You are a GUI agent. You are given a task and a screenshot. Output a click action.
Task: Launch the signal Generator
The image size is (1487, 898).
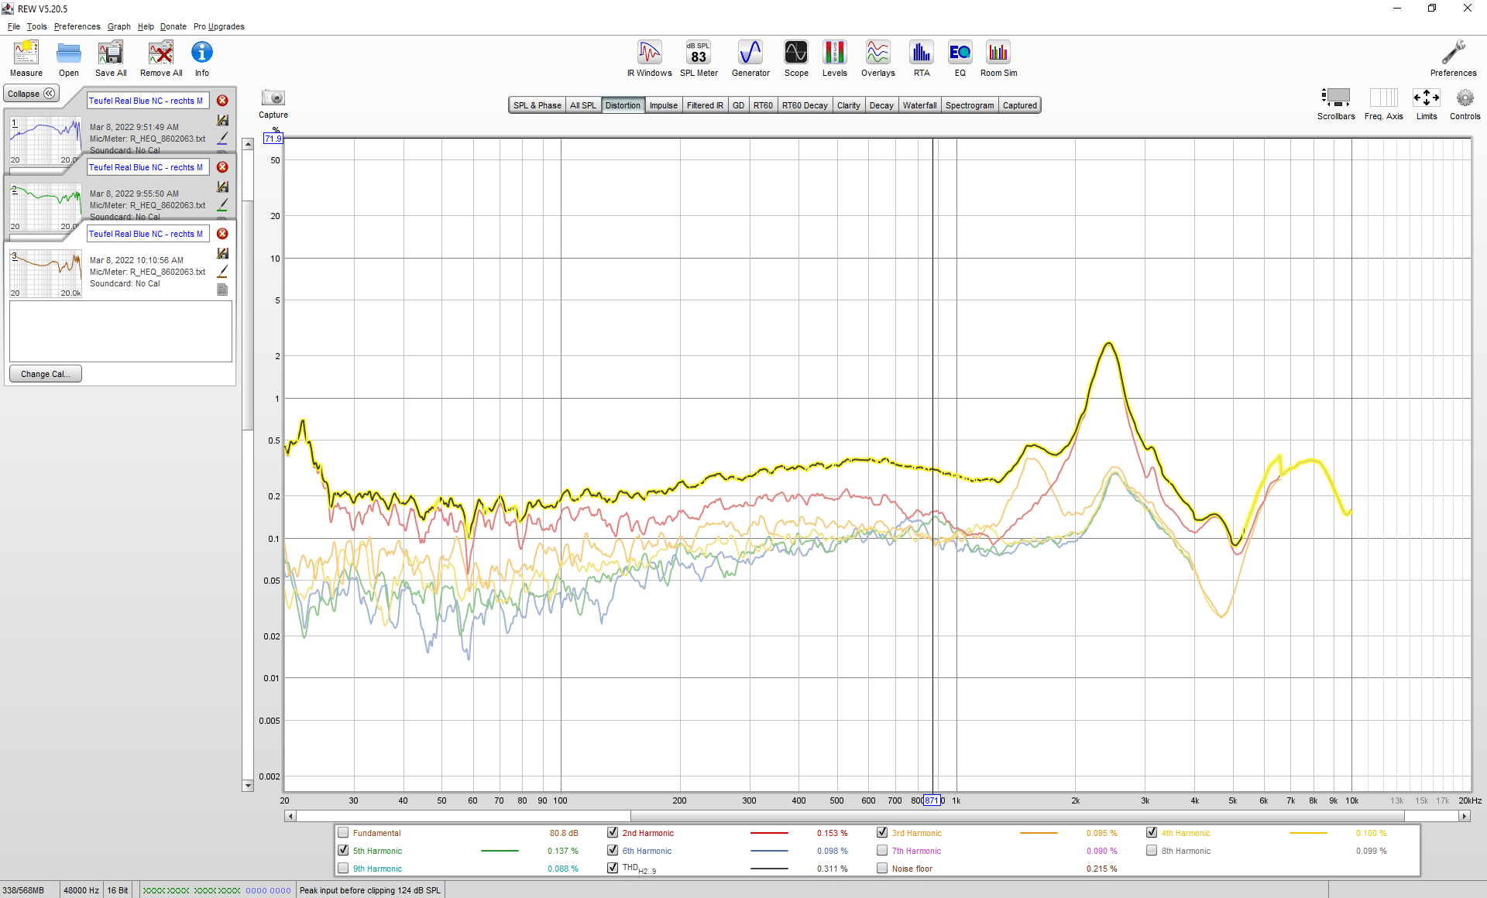click(x=750, y=59)
